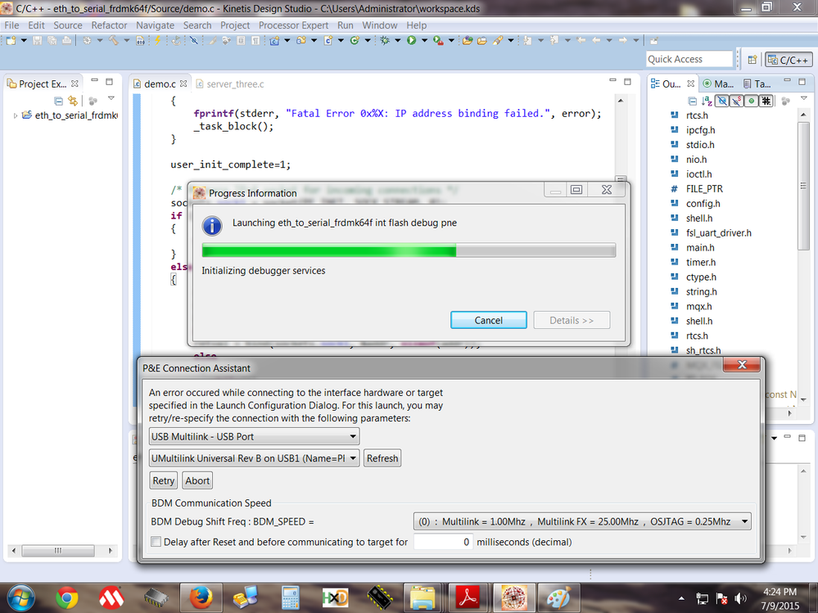Click the Project Explorer horizontal scrollbar thumb
The width and height of the screenshot is (818, 613).
point(58,551)
